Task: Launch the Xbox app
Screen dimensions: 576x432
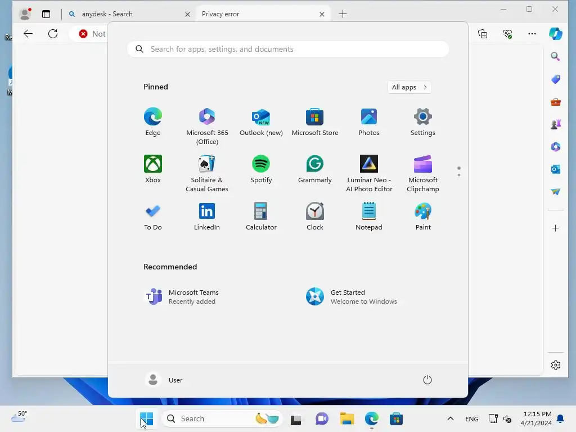Action: 153,169
